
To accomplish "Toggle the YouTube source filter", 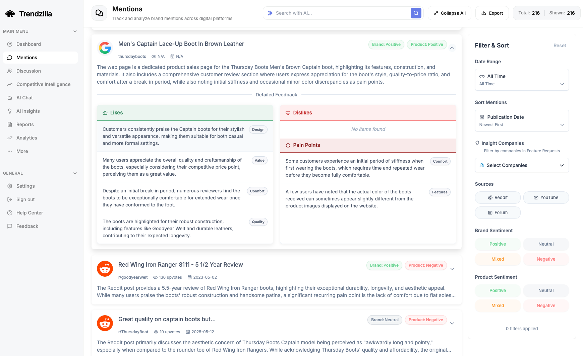I will 546,197.
